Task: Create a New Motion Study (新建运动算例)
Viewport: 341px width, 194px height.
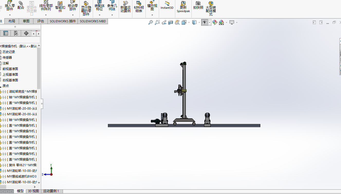Action: [125, 7]
